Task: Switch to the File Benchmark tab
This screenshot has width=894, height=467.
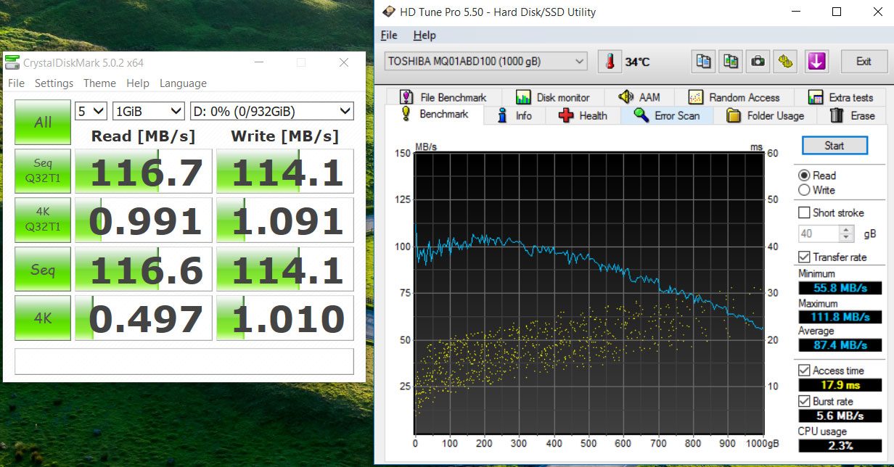Action: point(443,97)
